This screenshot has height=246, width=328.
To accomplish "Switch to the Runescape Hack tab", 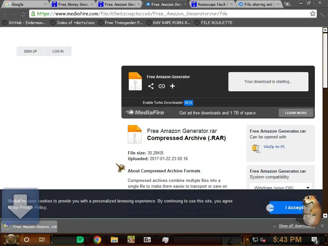I will tap(212, 4).
